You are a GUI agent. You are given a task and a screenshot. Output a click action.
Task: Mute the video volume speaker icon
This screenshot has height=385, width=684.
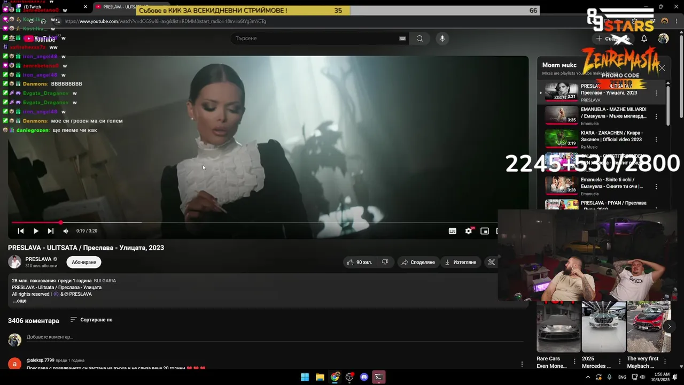65,231
